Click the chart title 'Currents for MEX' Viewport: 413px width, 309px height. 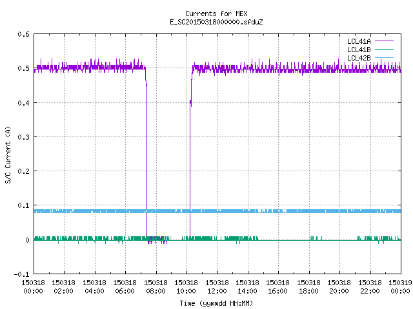[216, 14]
